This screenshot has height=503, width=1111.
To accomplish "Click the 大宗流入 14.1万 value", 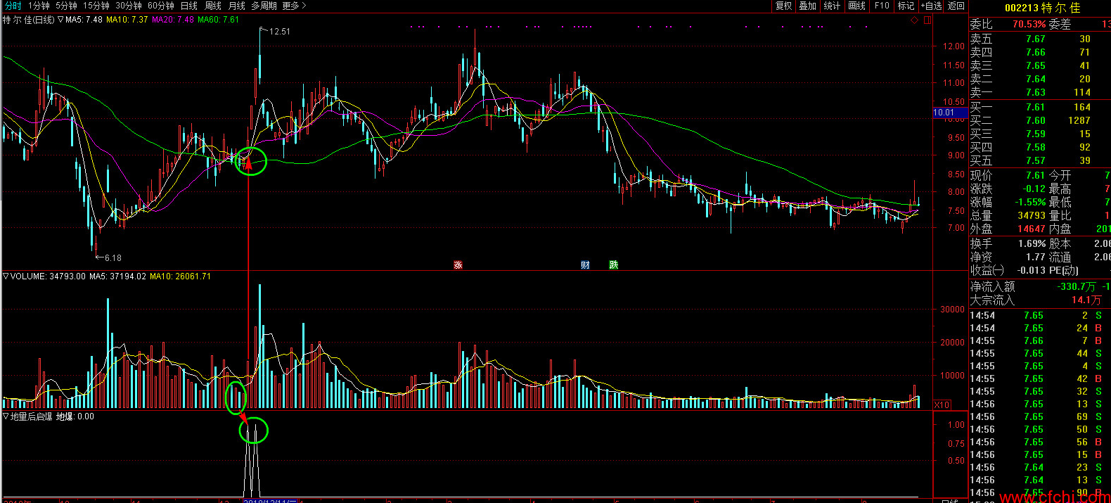I will [1086, 300].
